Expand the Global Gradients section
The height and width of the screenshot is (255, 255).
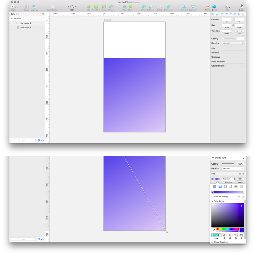click(212, 242)
